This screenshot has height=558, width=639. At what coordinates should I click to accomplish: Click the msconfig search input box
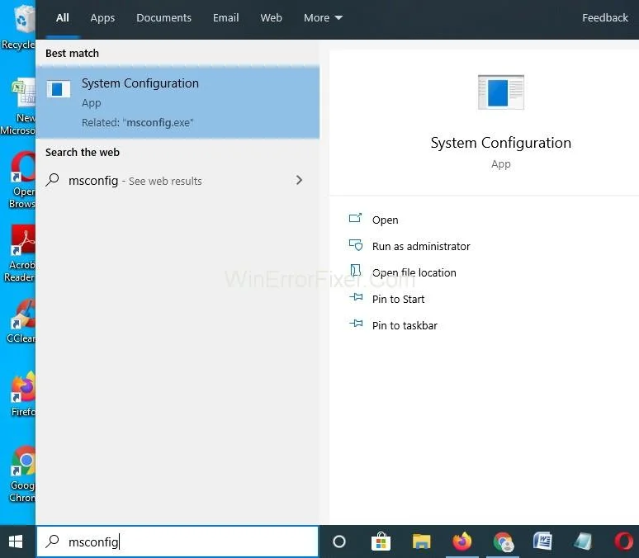(190, 541)
